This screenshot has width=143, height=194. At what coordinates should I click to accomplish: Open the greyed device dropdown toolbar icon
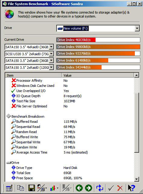(67, 188)
